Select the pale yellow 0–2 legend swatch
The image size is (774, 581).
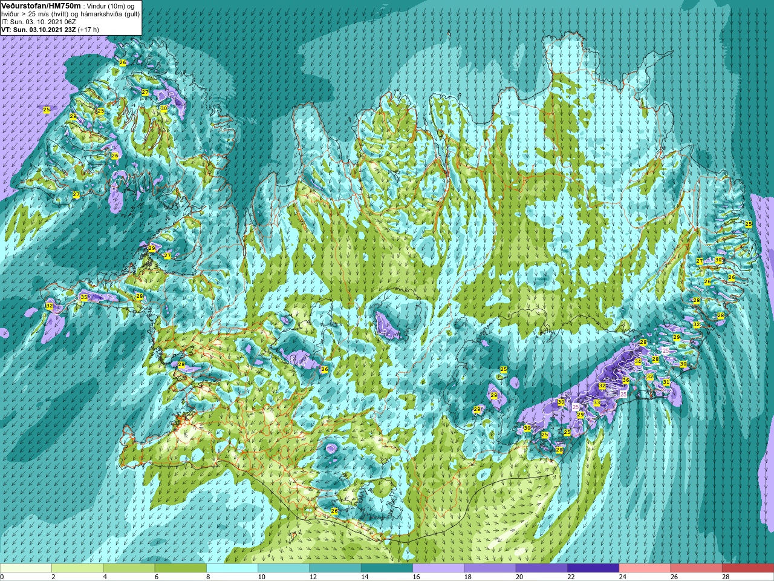(x=26, y=568)
